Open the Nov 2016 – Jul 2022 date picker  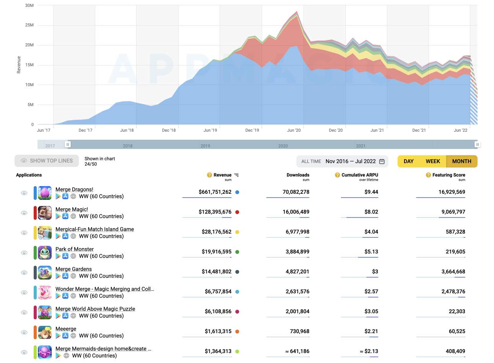pyautogui.click(x=351, y=162)
